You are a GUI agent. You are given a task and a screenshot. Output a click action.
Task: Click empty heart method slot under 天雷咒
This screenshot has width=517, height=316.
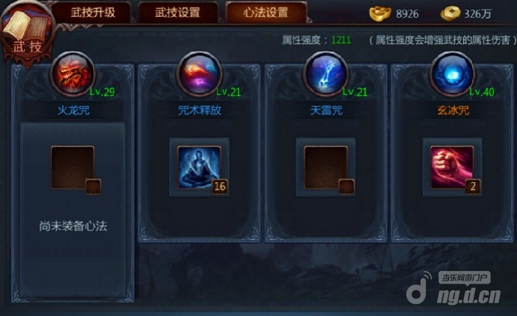(326, 168)
